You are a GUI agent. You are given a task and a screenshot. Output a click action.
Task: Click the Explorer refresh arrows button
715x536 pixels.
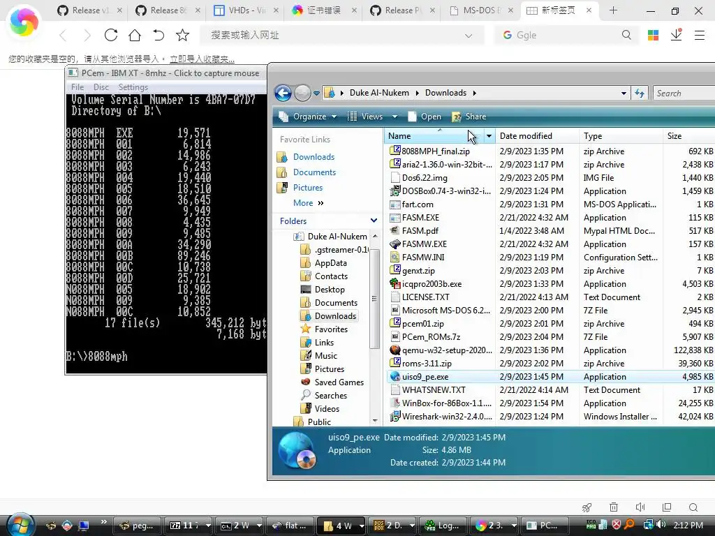coord(640,93)
